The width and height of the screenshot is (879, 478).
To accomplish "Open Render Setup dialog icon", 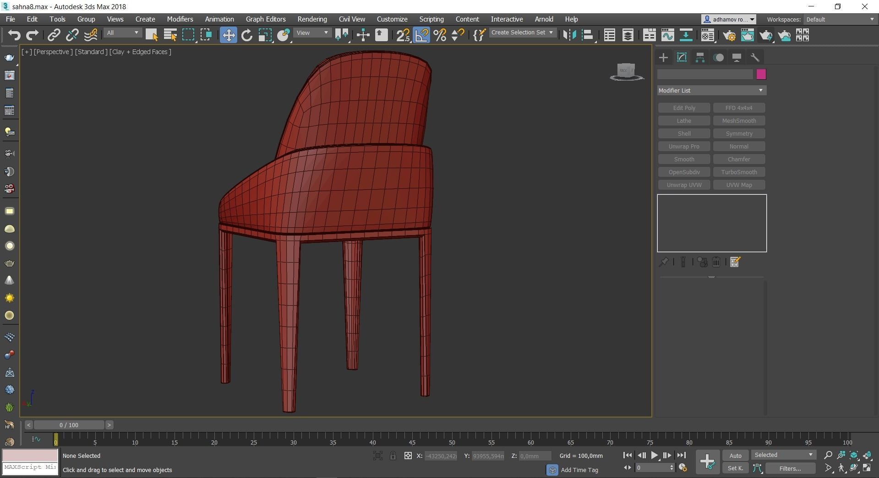I will (x=729, y=35).
